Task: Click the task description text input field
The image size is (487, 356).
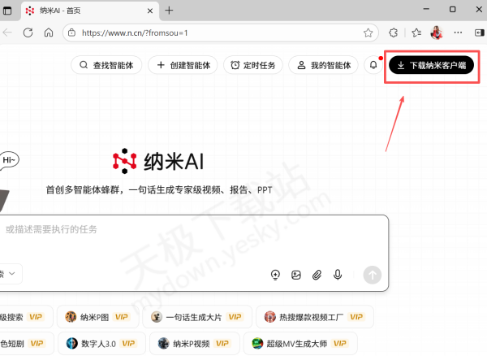Action: 187,230
